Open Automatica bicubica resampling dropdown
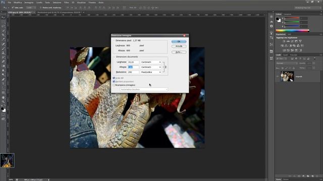Image resolution: width=323 pixels, height=181 pixels. pyautogui.click(x=144, y=89)
